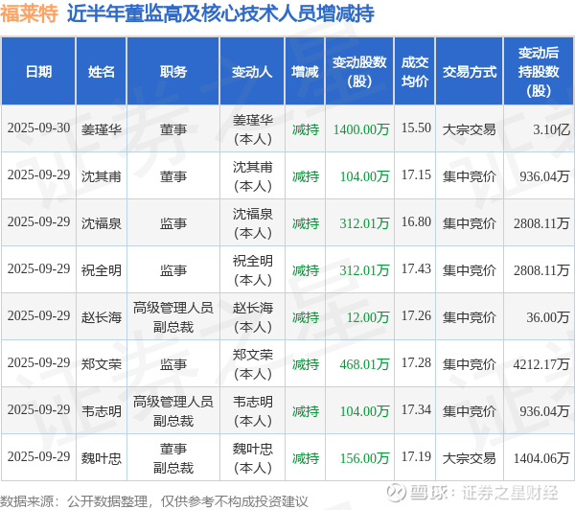Click 大宗交易 in the 魏叶忠 row

pyautogui.click(x=469, y=458)
